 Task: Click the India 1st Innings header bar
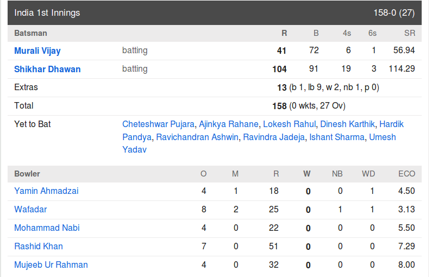[x=214, y=12]
